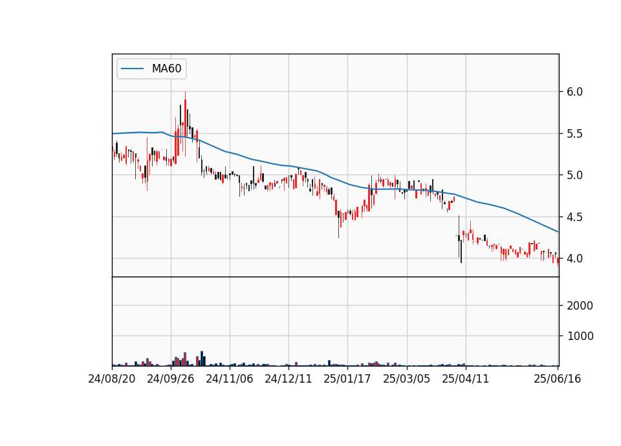Click the 6.0 price axis label
This screenshot has height=446, width=621.
tap(574, 92)
